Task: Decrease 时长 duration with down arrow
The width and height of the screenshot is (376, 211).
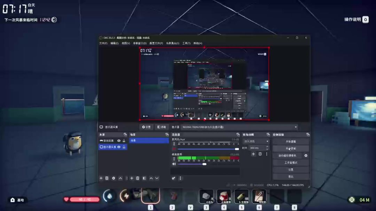Action: point(267,149)
